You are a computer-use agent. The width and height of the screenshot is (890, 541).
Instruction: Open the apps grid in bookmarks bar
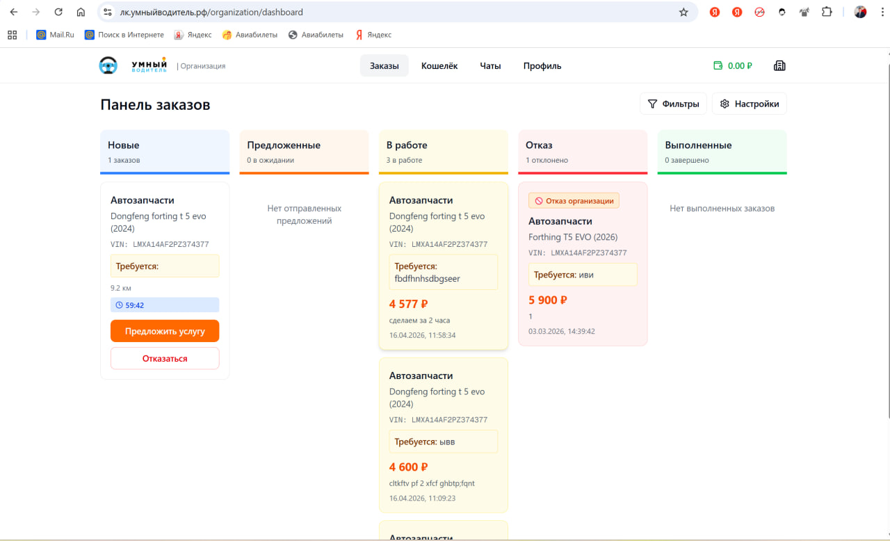12,35
